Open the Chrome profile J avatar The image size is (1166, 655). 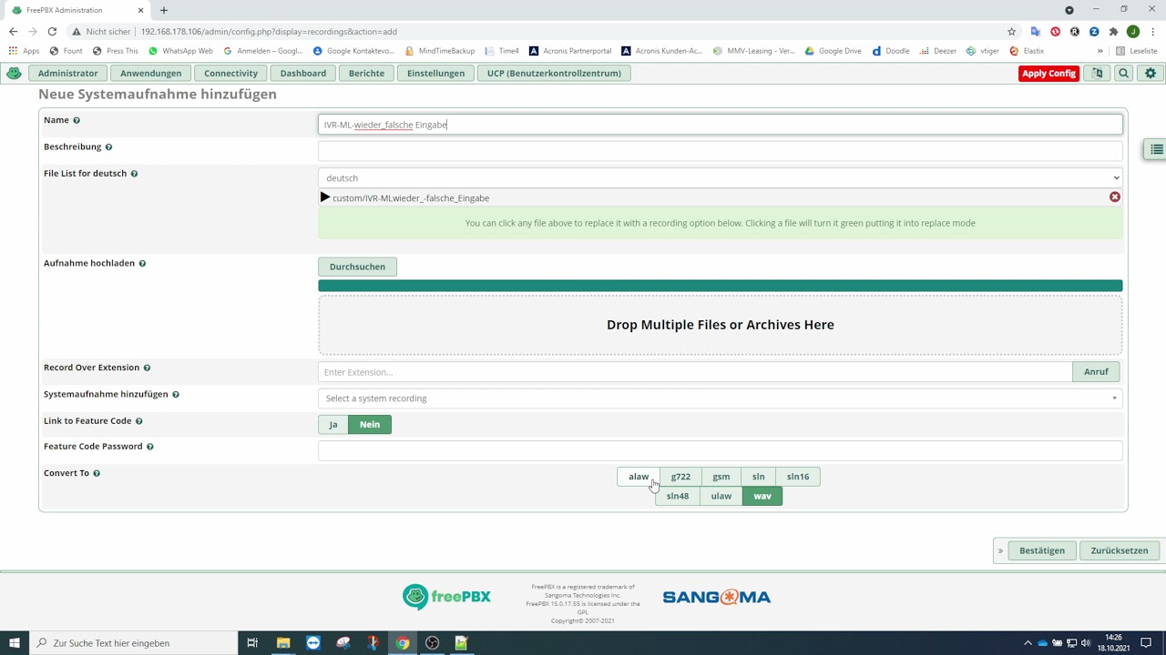click(x=1133, y=31)
